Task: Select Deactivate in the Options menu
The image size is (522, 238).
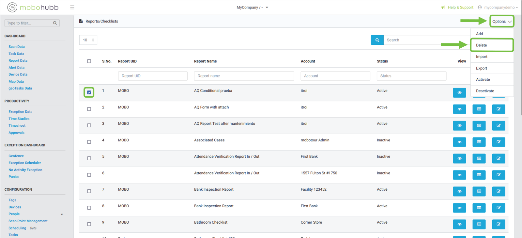Action: click(x=485, y=91)
